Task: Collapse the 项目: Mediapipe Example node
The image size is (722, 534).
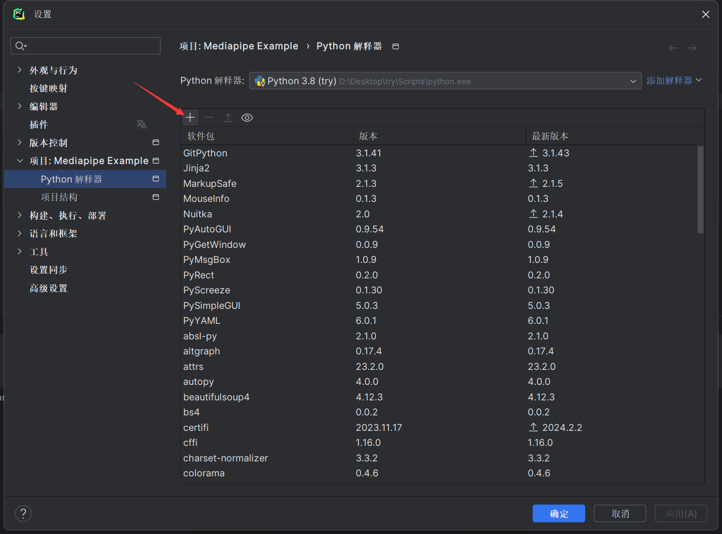Action: click(19, 161)
